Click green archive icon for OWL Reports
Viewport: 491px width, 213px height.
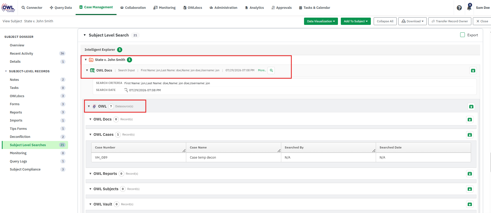tap(470, 174)
